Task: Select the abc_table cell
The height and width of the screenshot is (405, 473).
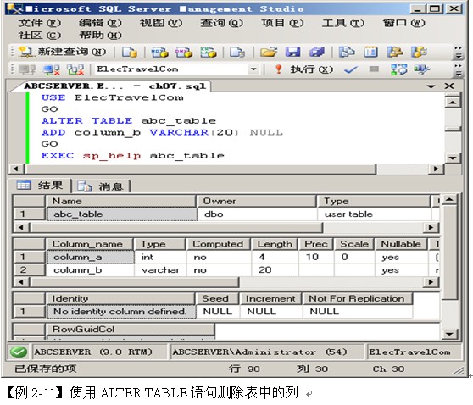Action: click(122, 214)
